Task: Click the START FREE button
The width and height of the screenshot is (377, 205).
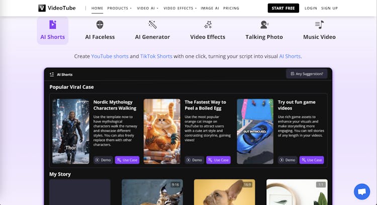Action: 283,8
